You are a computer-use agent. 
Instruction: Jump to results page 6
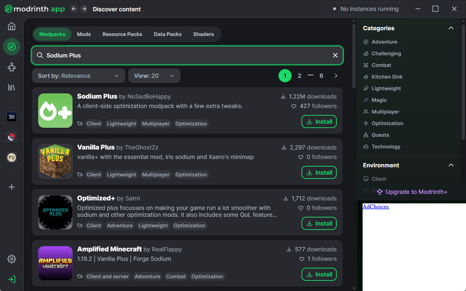321,75
